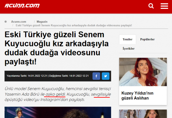Viewport: 172px width, 118px height.
Task: Share article via Twitter icon
Action: click(106, 76)
